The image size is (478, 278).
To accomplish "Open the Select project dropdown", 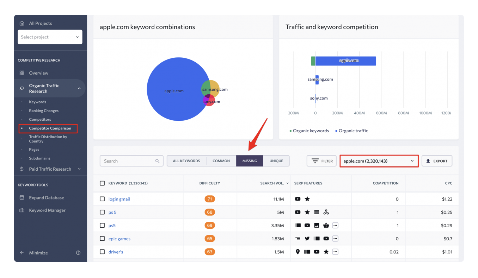I will coord(50,37).
